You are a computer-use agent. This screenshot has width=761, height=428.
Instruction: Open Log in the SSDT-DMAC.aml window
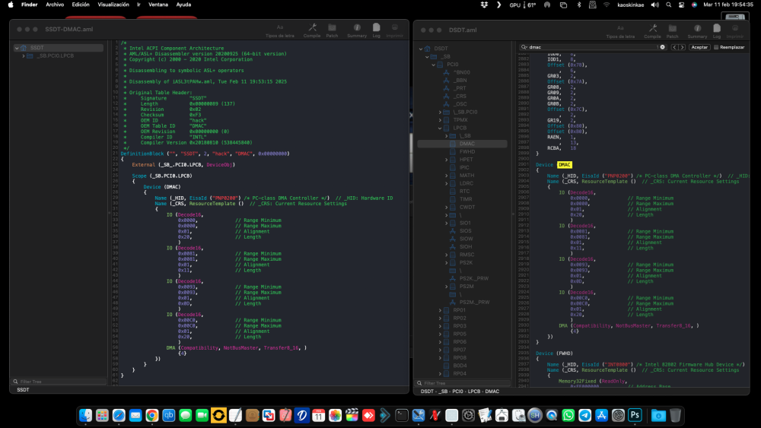tap(376, 30)
